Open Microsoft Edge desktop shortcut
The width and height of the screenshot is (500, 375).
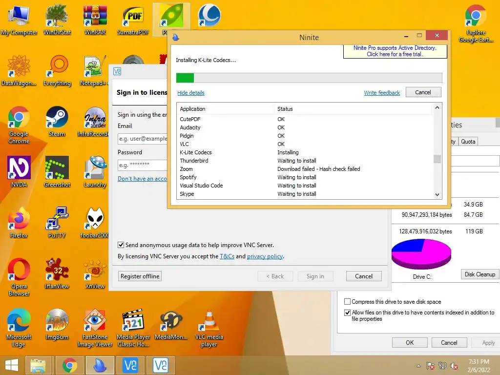click(x=19, y=328)
